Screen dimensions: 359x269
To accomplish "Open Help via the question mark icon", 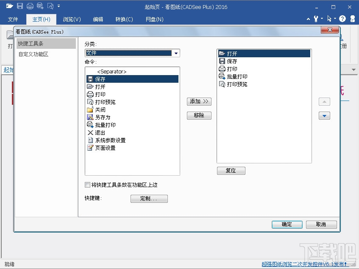I will (342, 19).
